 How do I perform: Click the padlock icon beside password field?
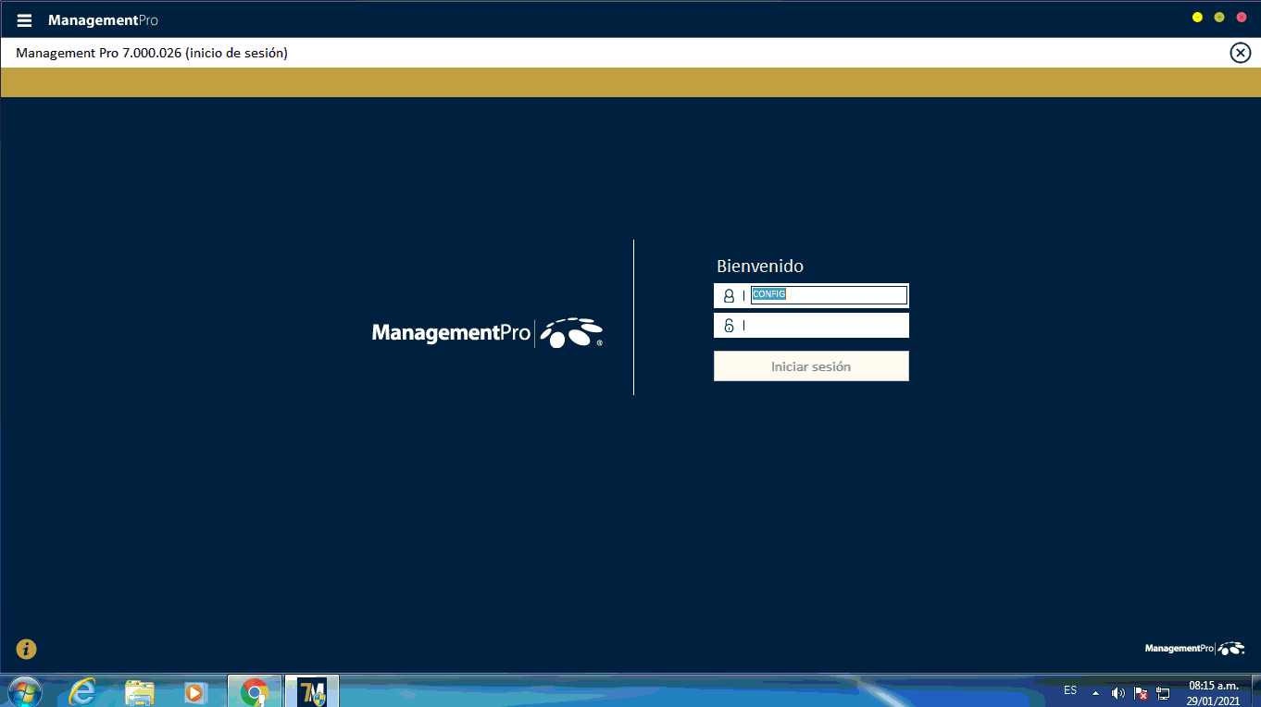pos(729,326)
